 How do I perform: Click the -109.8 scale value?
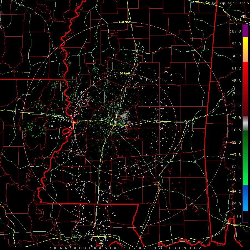234,204
